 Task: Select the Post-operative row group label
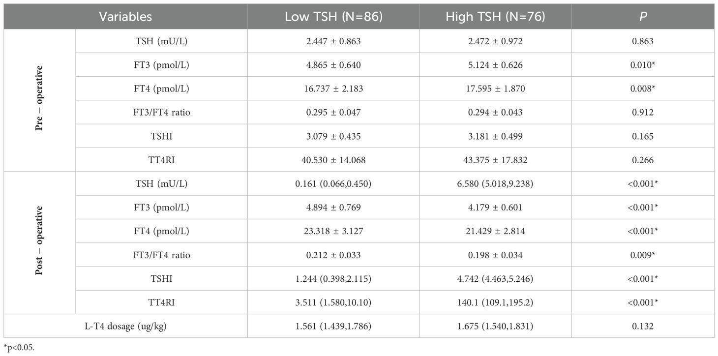click(40, 243)
